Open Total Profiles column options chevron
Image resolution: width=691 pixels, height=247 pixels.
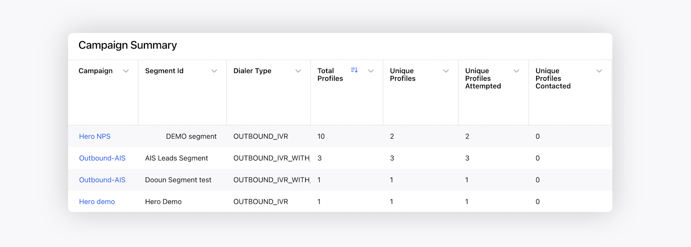tap(370, 71)
